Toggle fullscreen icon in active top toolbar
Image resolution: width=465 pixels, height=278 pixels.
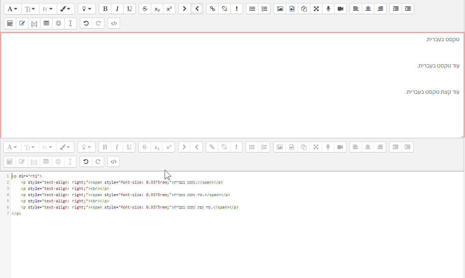[x=316, y=9]
